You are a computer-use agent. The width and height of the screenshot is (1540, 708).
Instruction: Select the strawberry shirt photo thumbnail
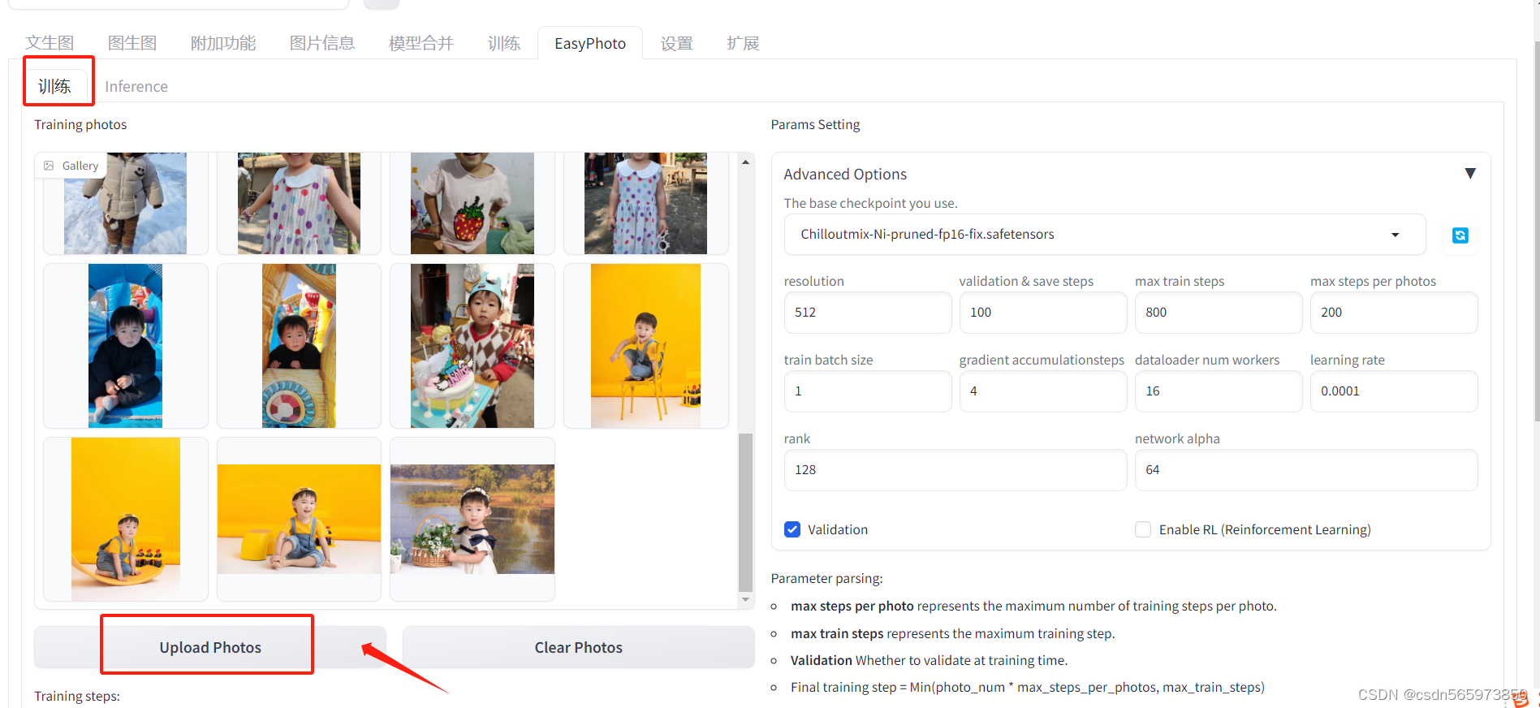472,203
